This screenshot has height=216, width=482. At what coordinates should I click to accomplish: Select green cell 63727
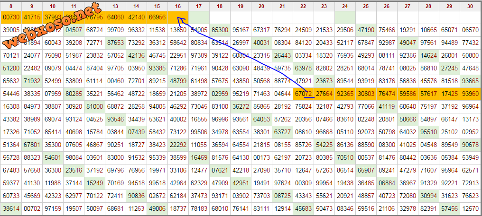(x=282, y=133)
